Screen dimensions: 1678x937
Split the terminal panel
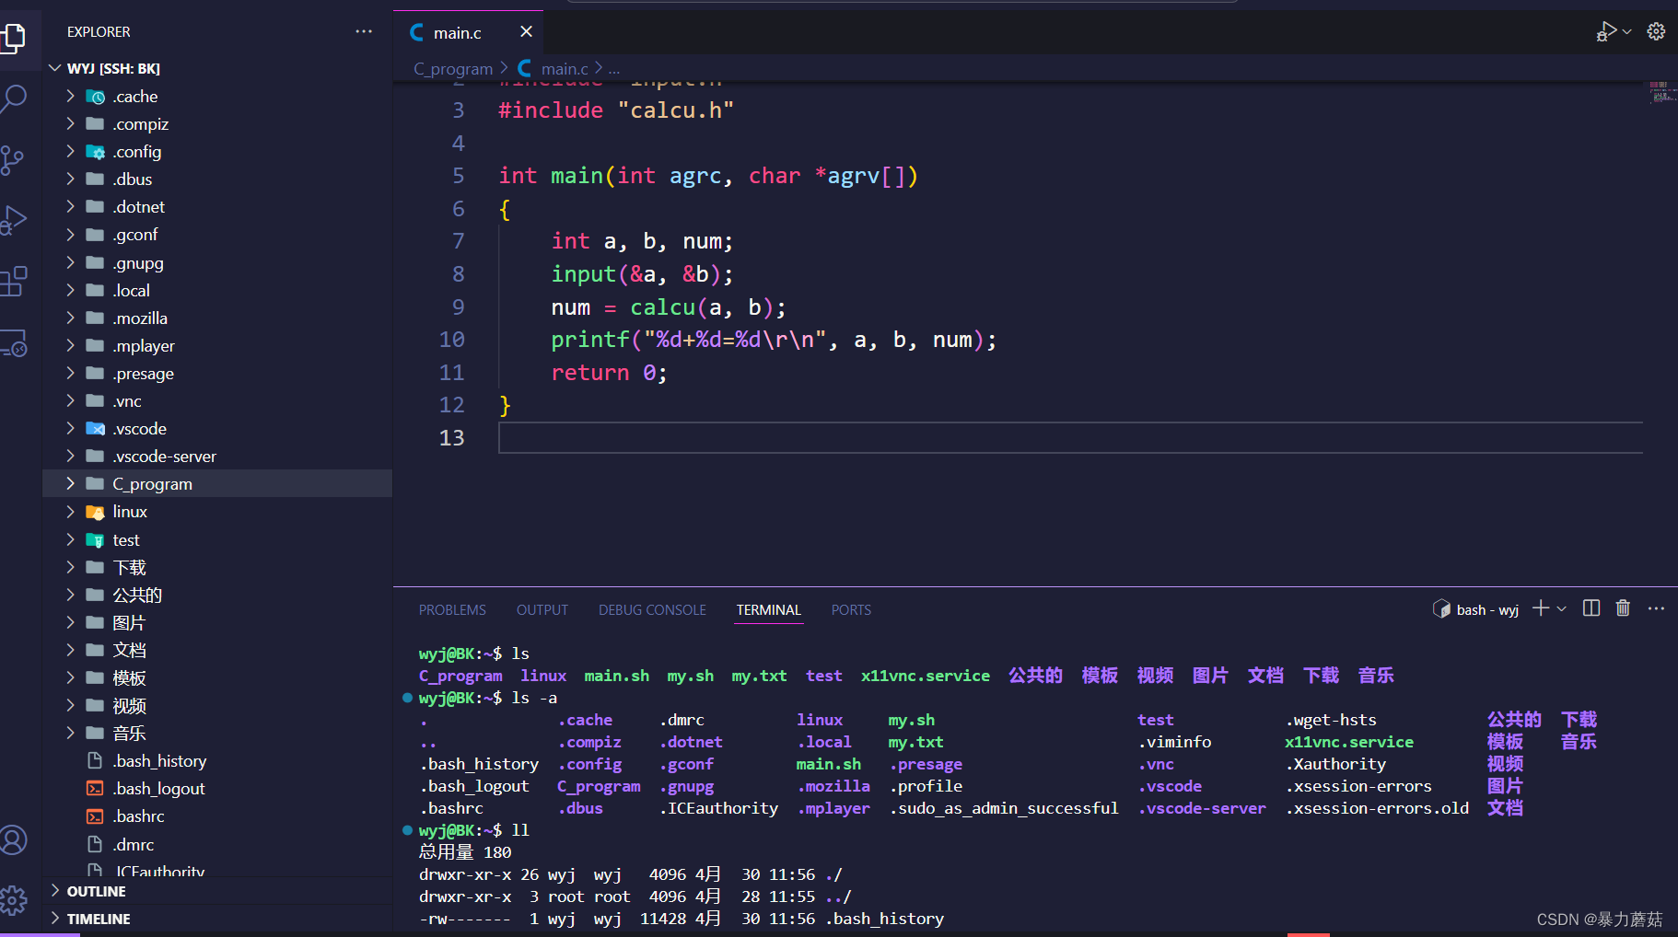1591,608
